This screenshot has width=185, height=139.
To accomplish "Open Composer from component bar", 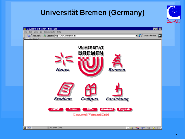I will [154, 128].
